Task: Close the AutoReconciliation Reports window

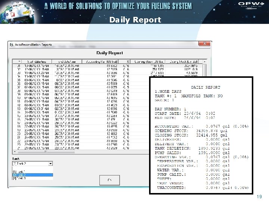Action: pos(204,43)
